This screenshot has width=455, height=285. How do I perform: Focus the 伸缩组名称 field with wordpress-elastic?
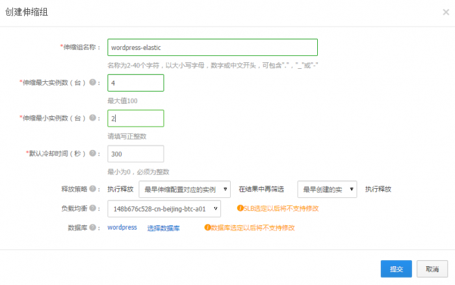pos(213,47)
